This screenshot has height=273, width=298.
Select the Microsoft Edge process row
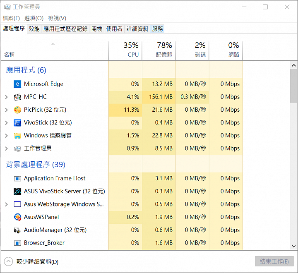coord(122,84)
